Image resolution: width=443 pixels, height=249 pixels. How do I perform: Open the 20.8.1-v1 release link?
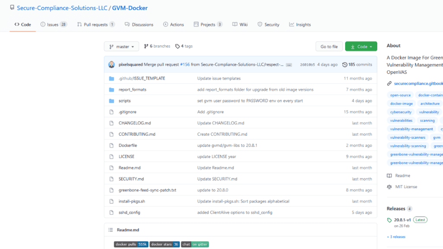402,220
